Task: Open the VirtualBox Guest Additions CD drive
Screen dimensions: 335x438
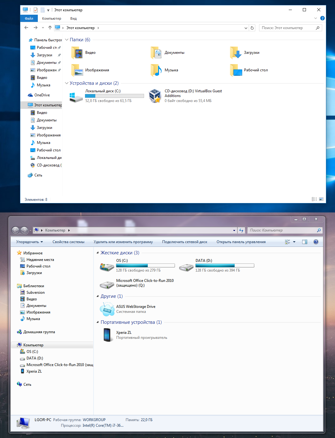Action: [x=155, y=96]
